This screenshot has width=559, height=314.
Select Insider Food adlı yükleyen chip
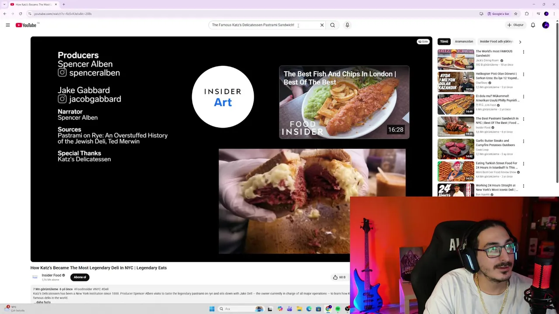click(496, 41)
